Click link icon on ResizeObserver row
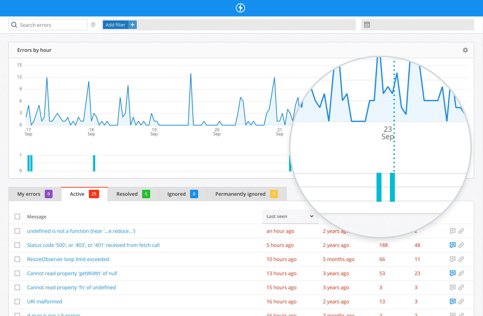483x316 pixels. click(x=461, y=259)
